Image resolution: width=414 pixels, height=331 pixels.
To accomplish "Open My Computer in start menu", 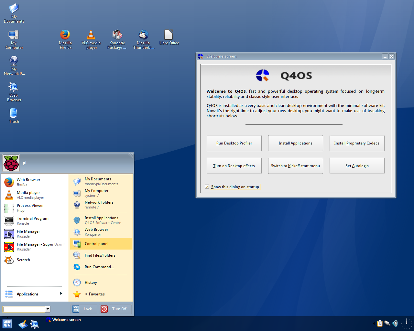I will (101, 193).
